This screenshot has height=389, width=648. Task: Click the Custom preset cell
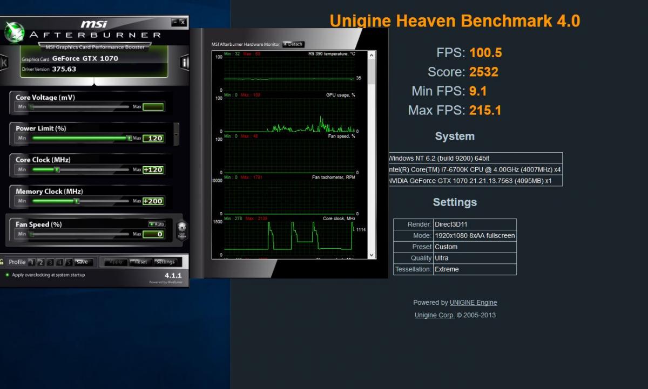(475, 247)
